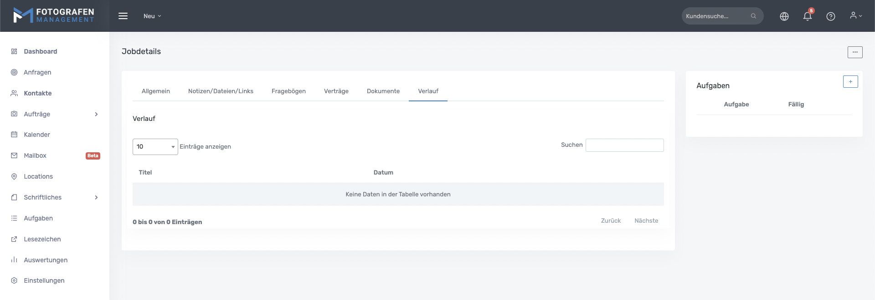Click the Suchen input field
This screenshot has width=875, height=300.
[x=624, y=145]
